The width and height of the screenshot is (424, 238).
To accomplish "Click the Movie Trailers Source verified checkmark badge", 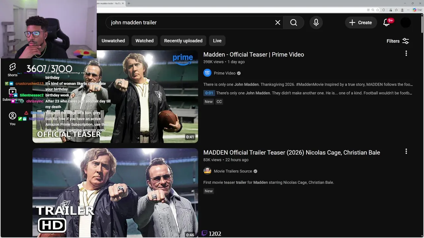I will click(255, 171).
